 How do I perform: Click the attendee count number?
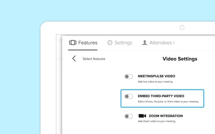click(x=174, y=43)
